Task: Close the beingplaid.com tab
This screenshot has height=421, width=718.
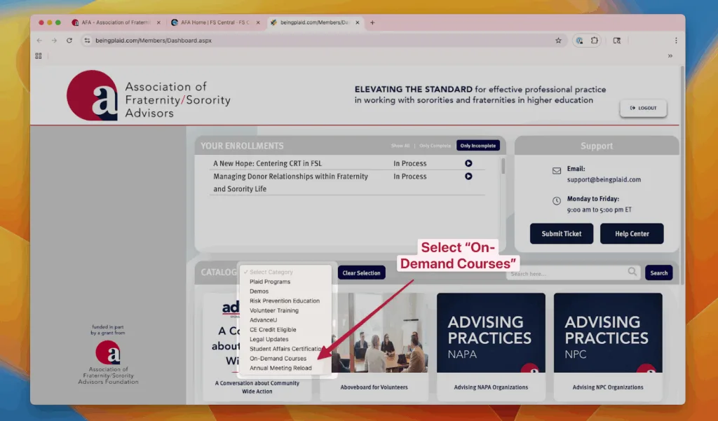Action: click(357, 22)
